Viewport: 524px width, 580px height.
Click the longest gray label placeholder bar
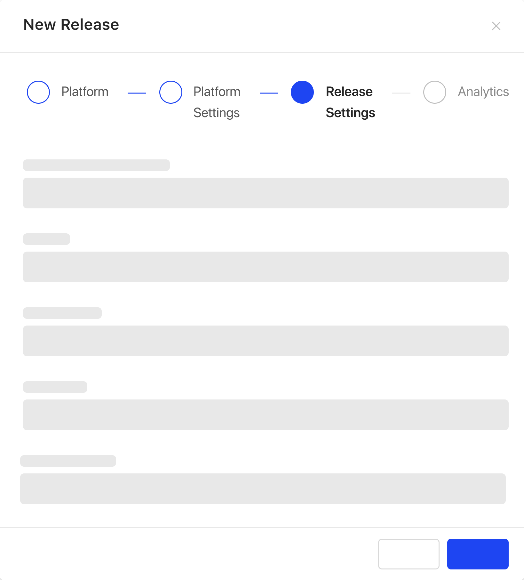click(x=96, y=165)
